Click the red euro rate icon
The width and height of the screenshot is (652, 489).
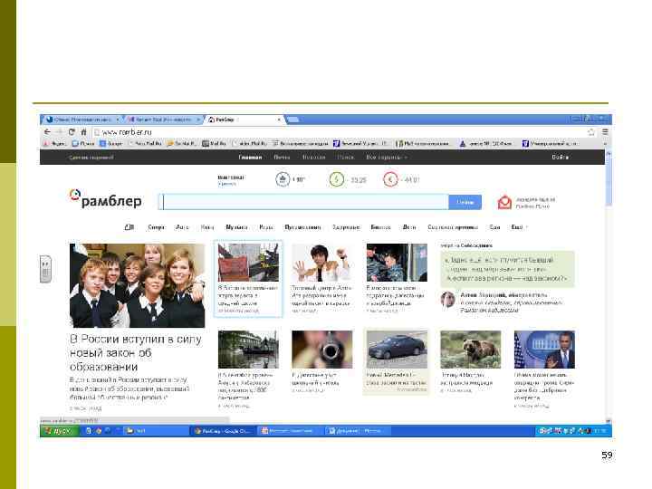point(390,179)
